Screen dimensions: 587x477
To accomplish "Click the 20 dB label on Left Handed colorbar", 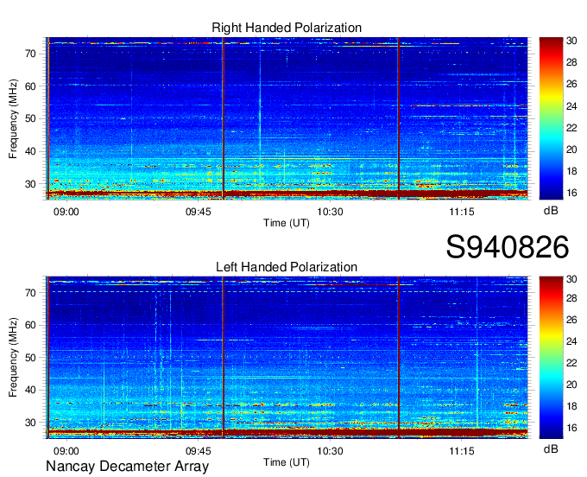I will point(571,385).
